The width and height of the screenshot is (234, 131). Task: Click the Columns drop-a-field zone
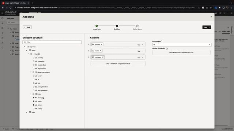click(118, 64)
